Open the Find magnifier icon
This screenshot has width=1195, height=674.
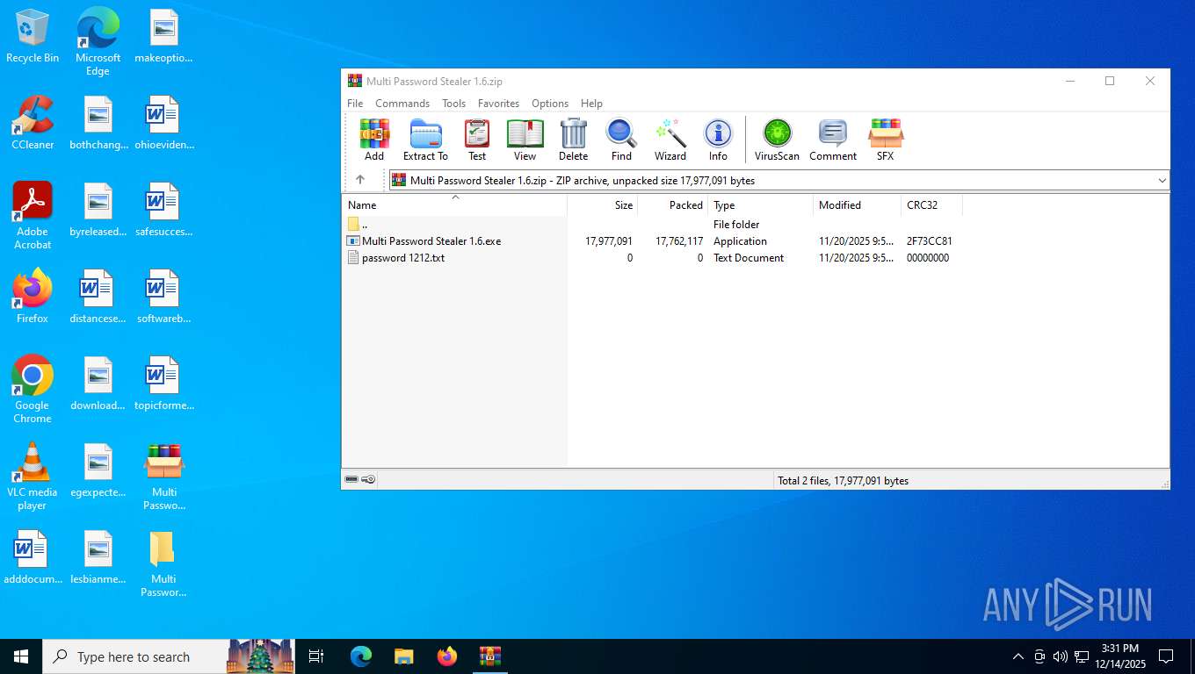(x=621, y=140)
